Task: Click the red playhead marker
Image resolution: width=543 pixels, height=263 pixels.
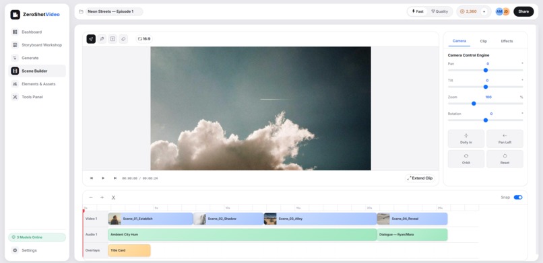Action: pyautogui.click(x=84, y=211)
